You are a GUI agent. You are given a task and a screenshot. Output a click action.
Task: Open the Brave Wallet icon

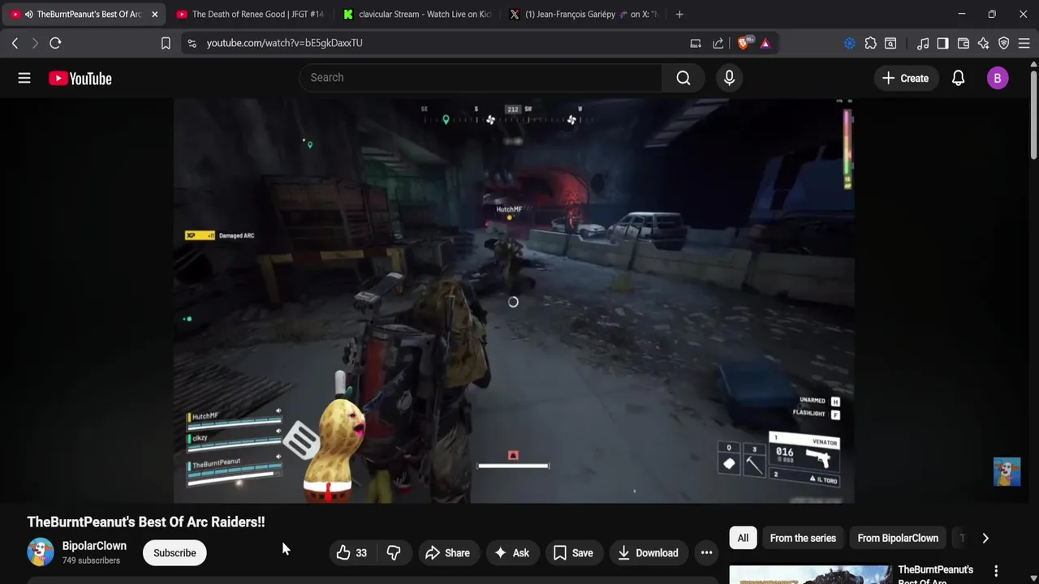[x=964, y=43]
